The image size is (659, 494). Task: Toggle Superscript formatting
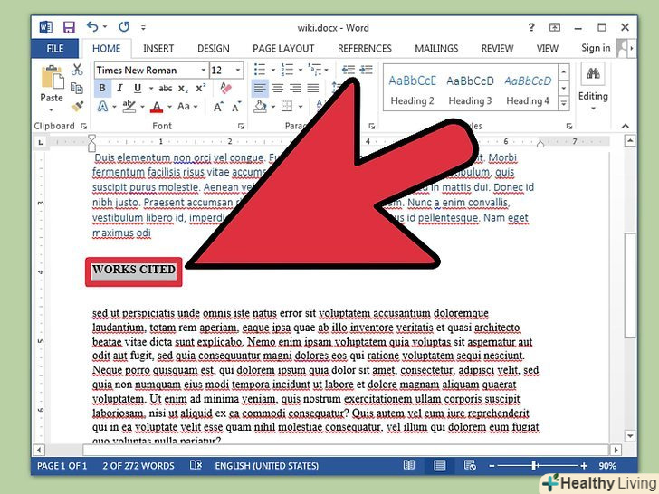pos(201,88)
